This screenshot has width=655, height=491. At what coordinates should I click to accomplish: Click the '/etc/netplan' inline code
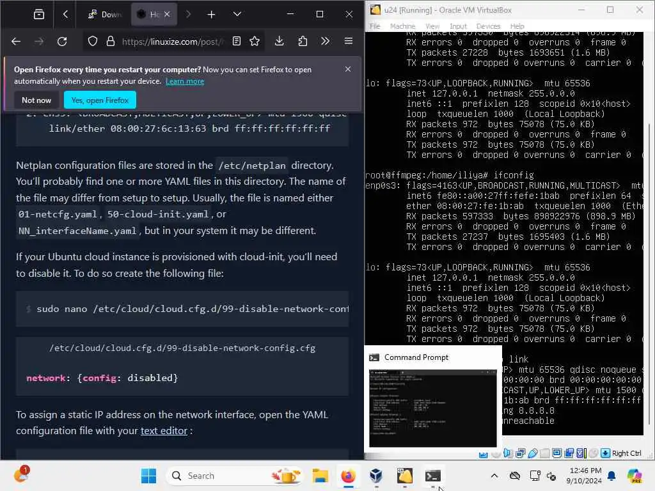click(x=252, y=166)
